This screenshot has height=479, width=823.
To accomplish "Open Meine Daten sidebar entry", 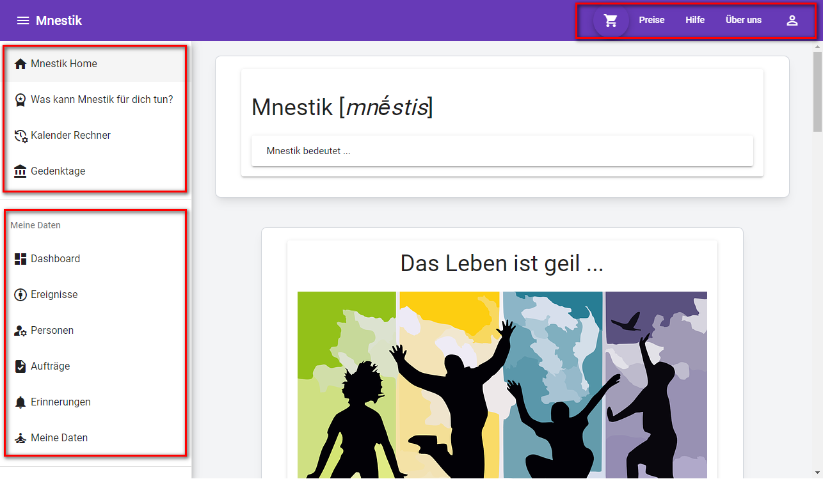I will [x=59, y=438].
